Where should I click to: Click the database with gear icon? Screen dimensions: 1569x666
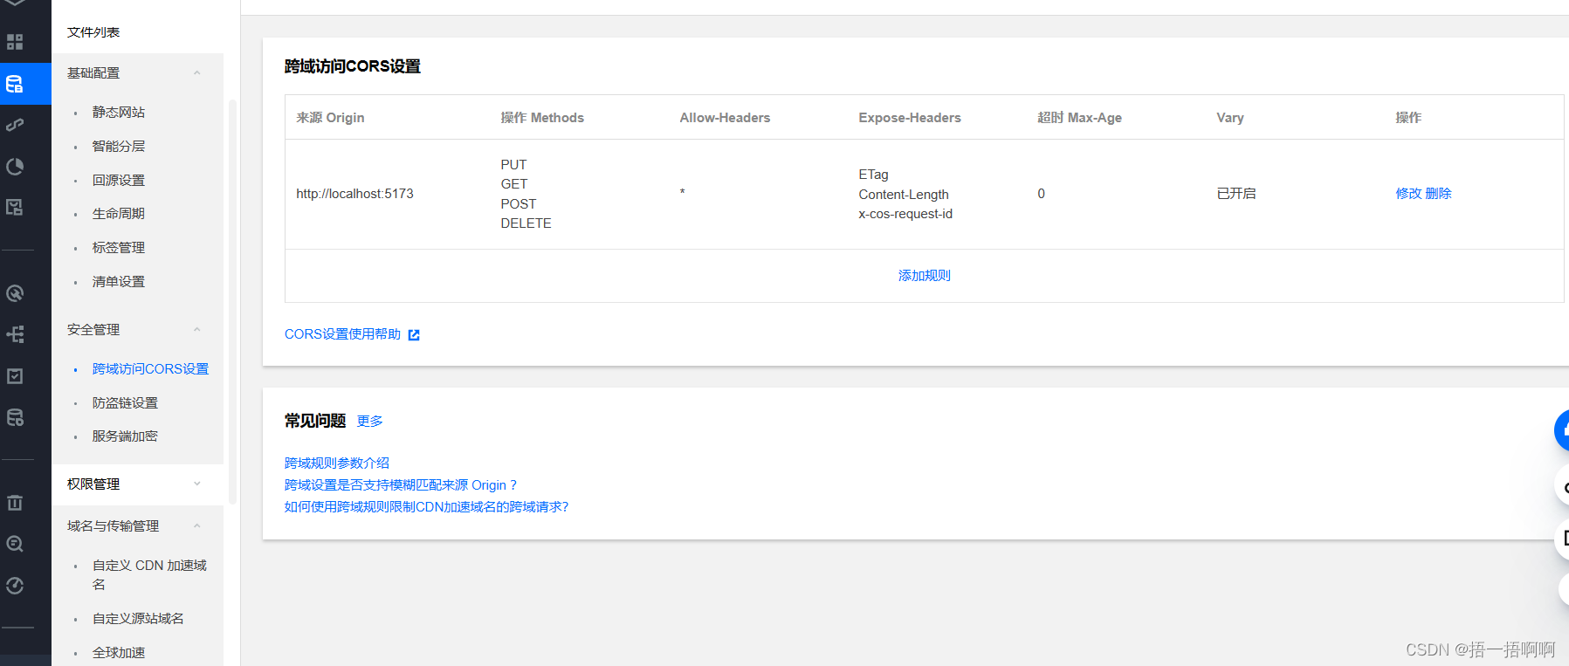pyautogui.click(x=15, y=417)
